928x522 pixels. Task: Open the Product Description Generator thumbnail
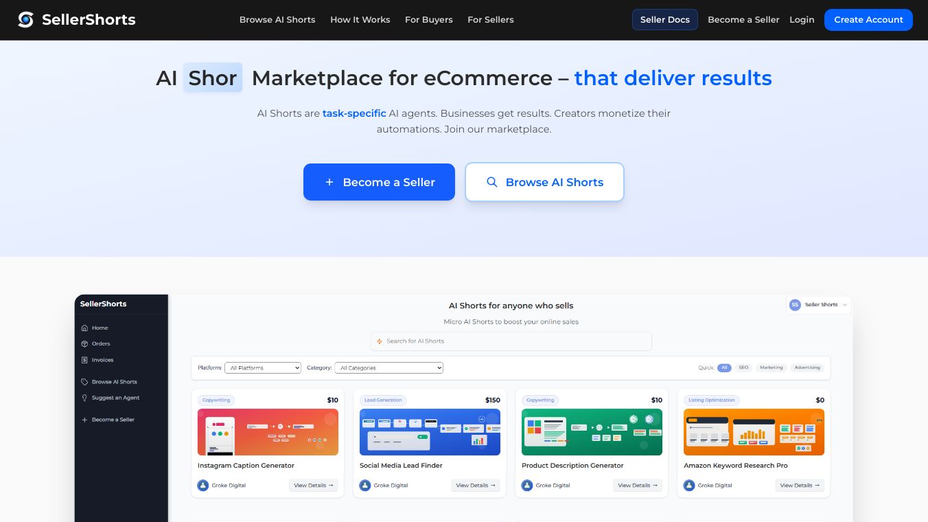(592, 432)
